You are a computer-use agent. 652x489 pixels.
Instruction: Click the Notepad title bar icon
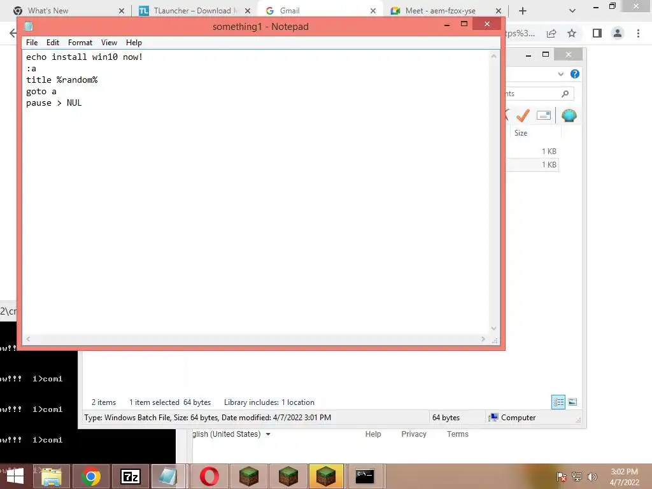click(29, 27)
